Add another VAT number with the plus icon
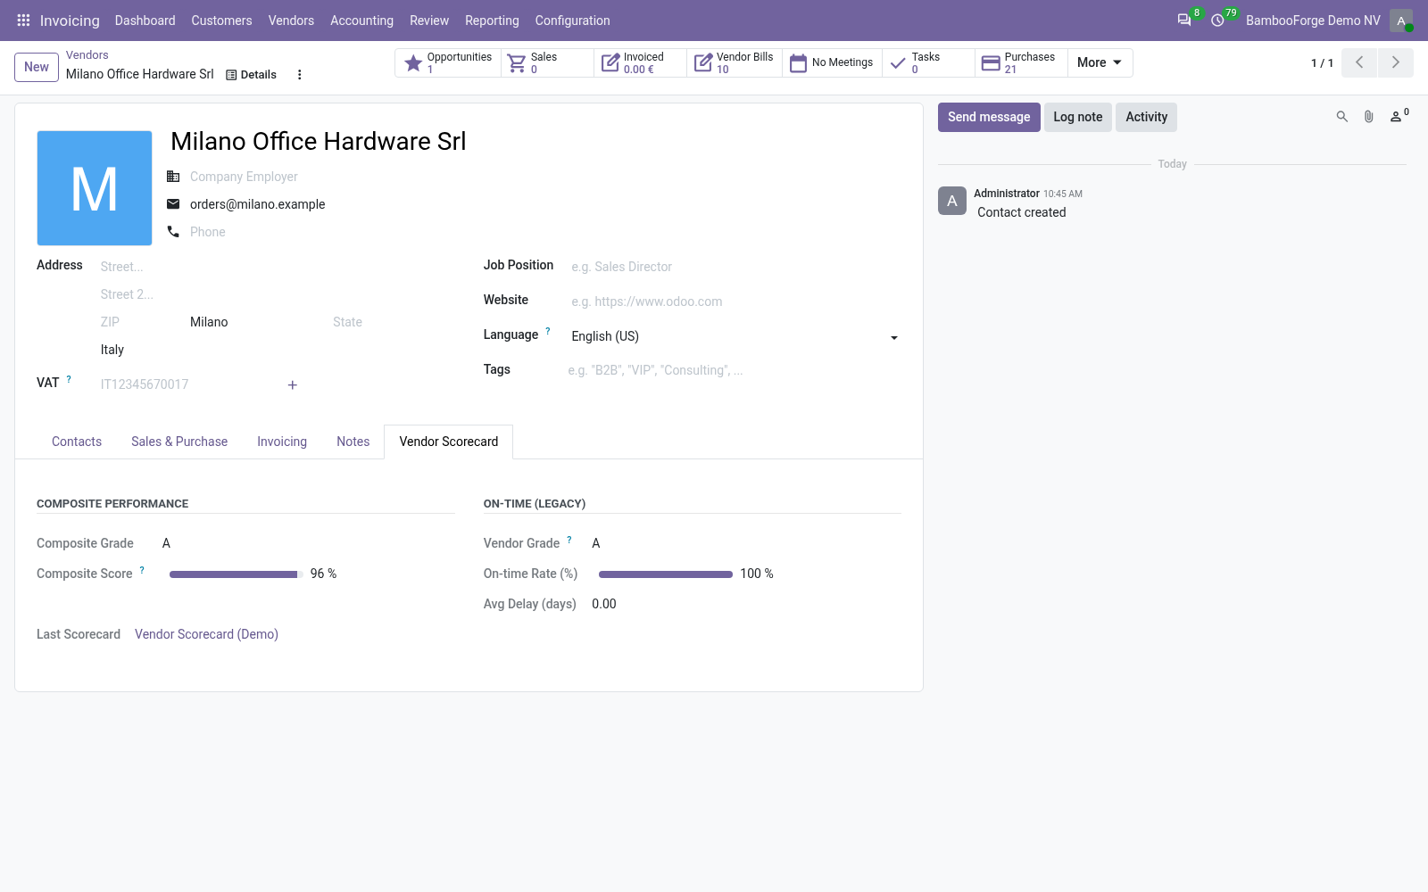The width and height of the screenshot is (1428, 892). 292,385
